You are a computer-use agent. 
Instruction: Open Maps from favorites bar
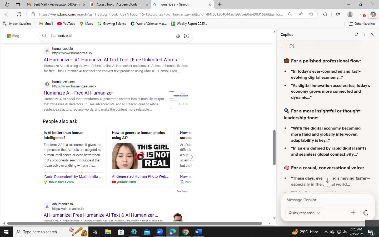pos(86,24)
